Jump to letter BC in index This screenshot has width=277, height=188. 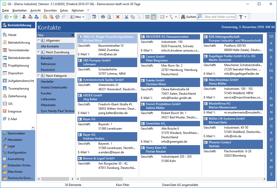click(271, 50)
